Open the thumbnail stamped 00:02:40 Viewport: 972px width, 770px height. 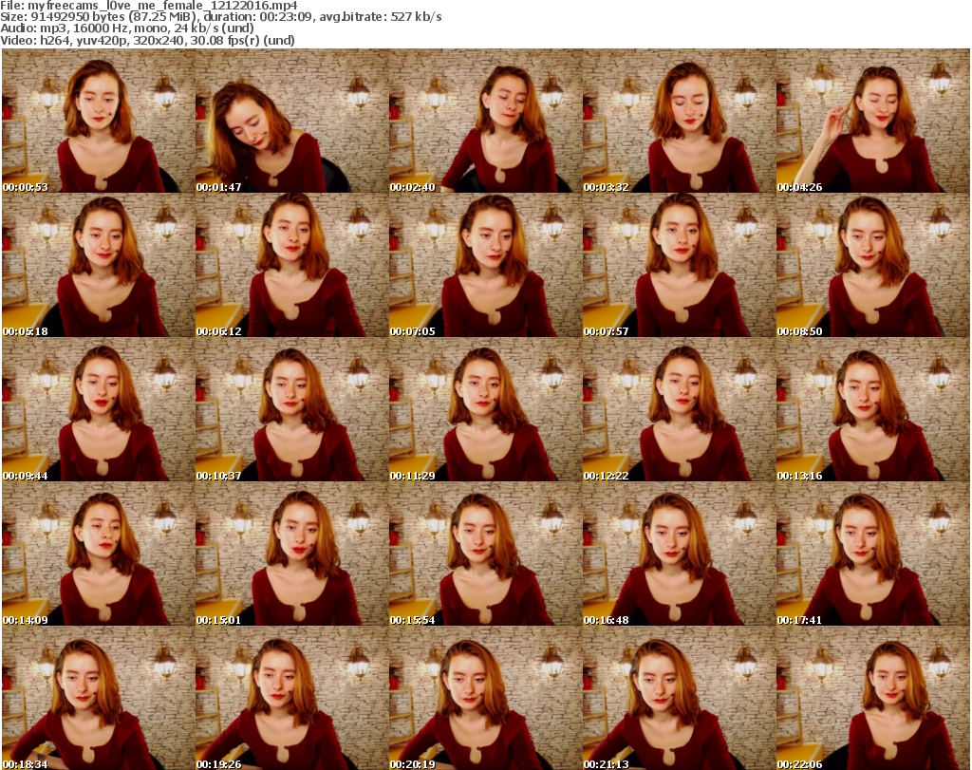tap(486, 121)
